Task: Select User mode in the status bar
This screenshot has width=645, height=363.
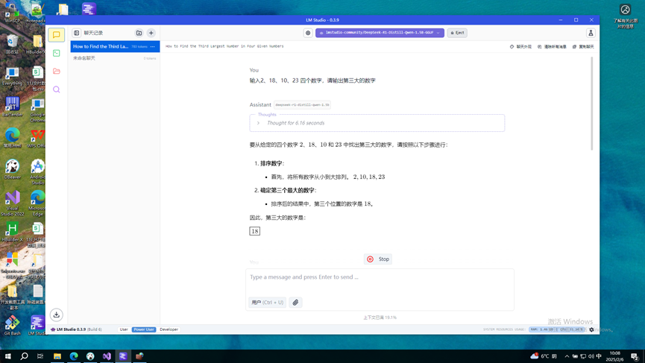Action: tap(124, 329)
